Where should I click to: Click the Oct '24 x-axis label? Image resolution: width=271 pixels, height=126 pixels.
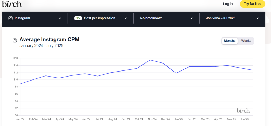click(139, 119)
